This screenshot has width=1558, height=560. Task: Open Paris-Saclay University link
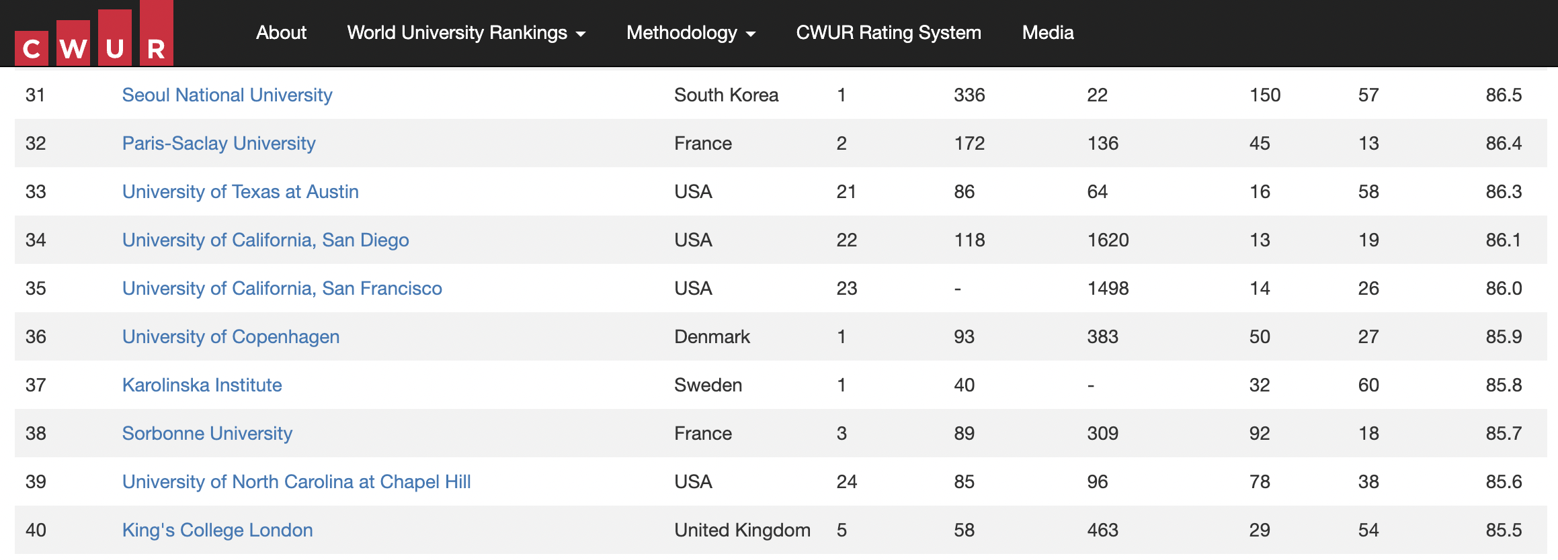click(218, 143)
